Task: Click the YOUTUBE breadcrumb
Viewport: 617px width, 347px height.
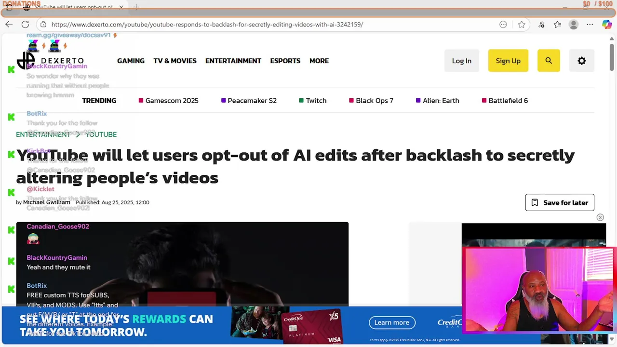Action: coord(101,134)
